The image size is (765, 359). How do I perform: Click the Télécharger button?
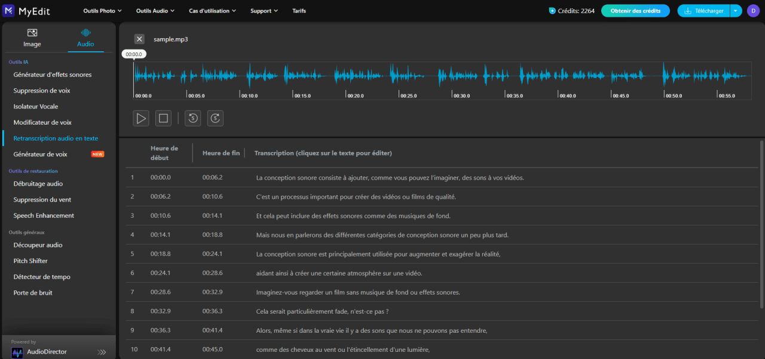tap(704, 11)
